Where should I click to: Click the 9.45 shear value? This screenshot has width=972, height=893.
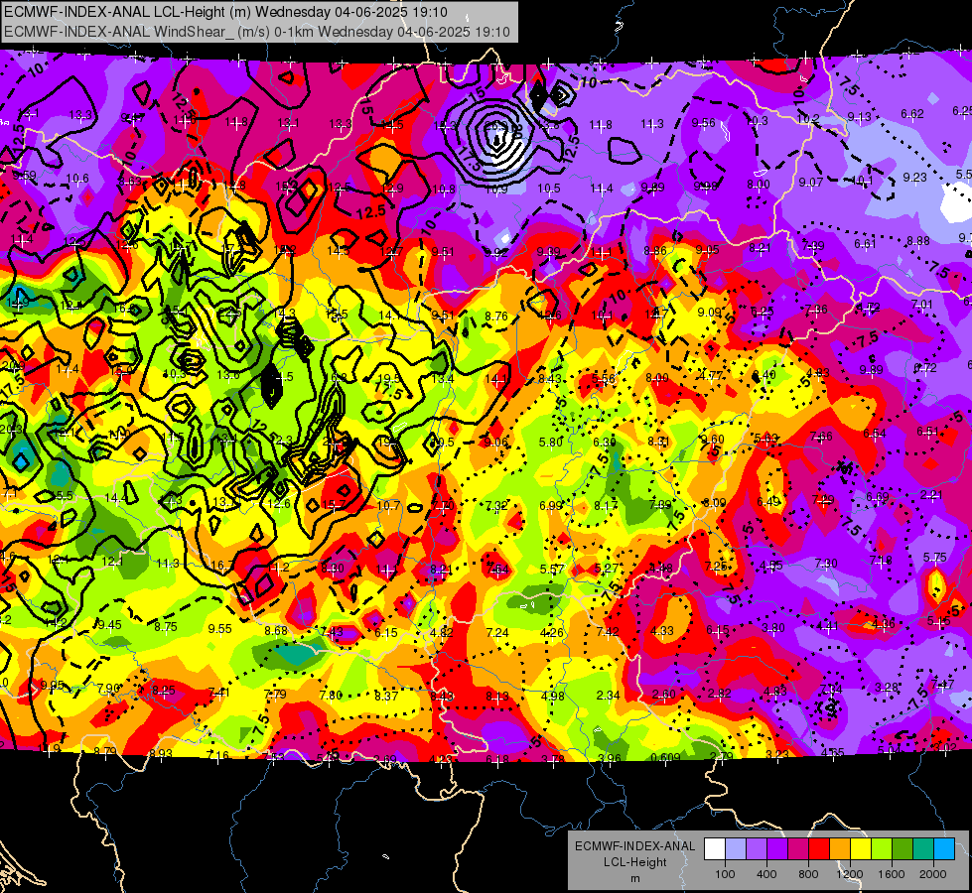(110, 625)
